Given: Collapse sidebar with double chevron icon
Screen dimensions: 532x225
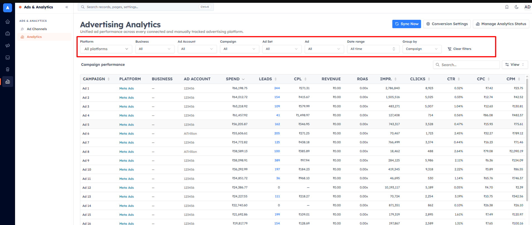Looking at the screenshot, I should 67,7.
